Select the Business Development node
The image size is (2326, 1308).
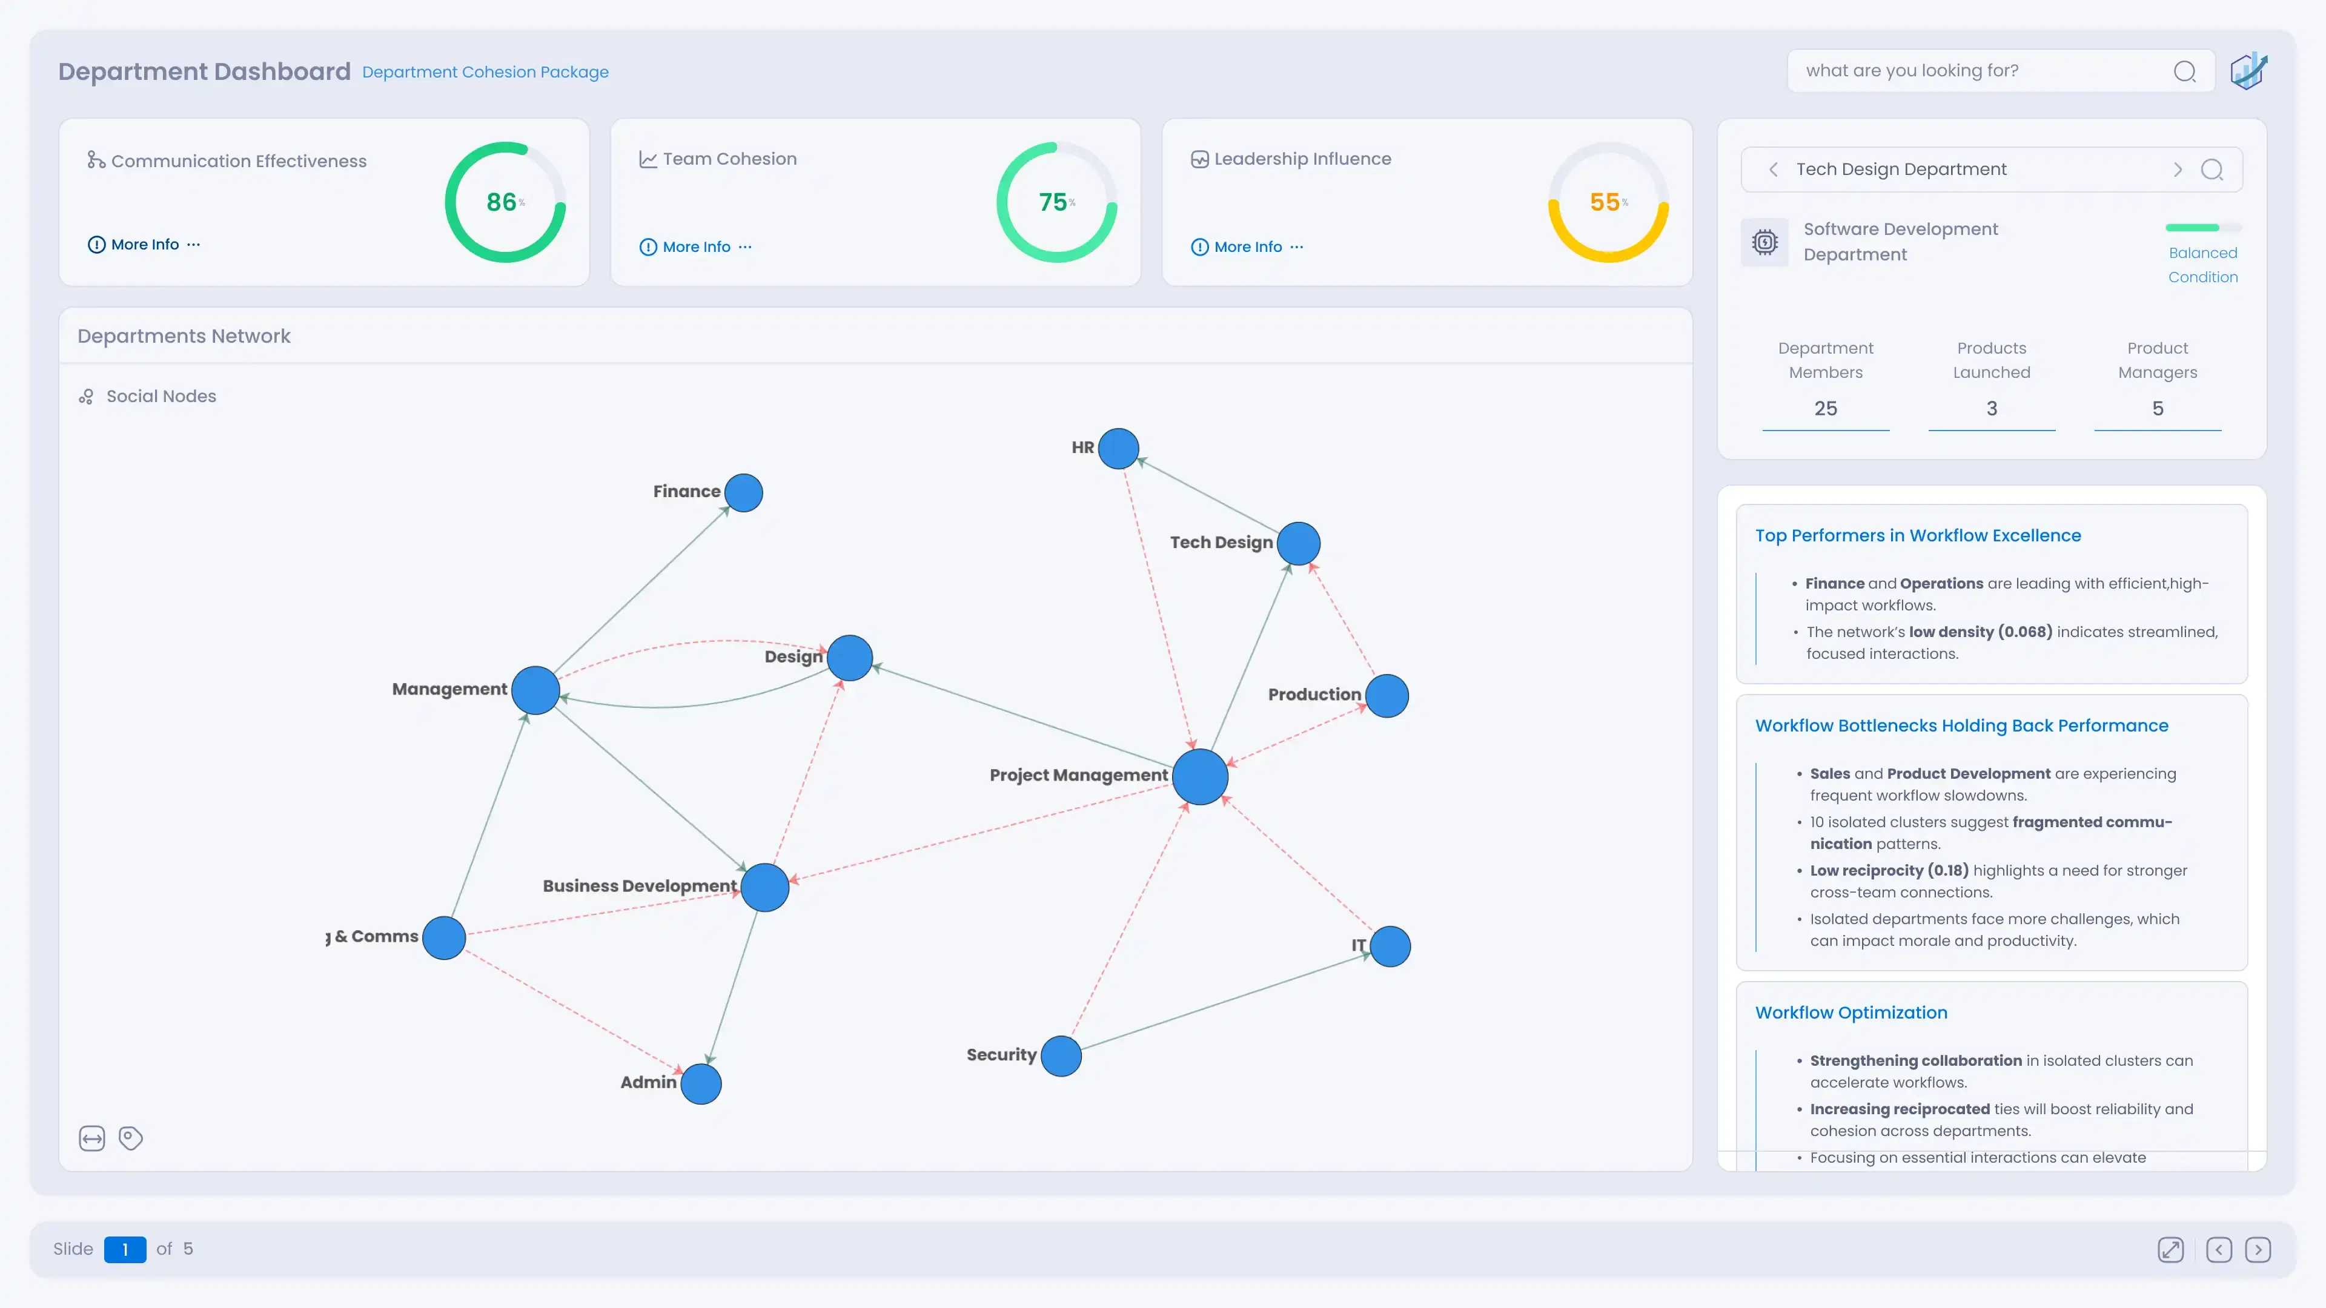pos(765,887)
